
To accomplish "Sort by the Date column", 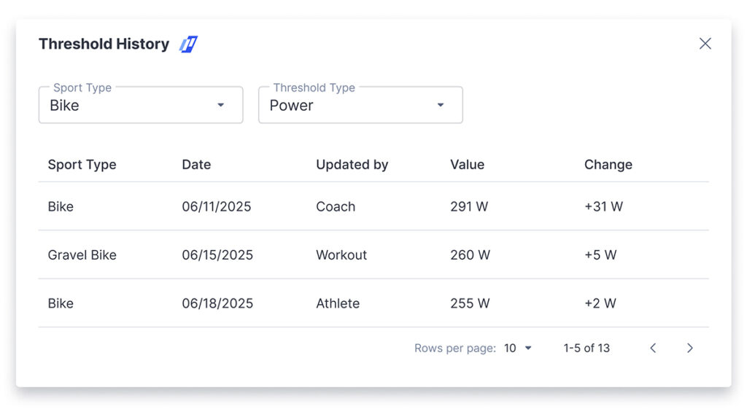I will click(x=196, y=165).
